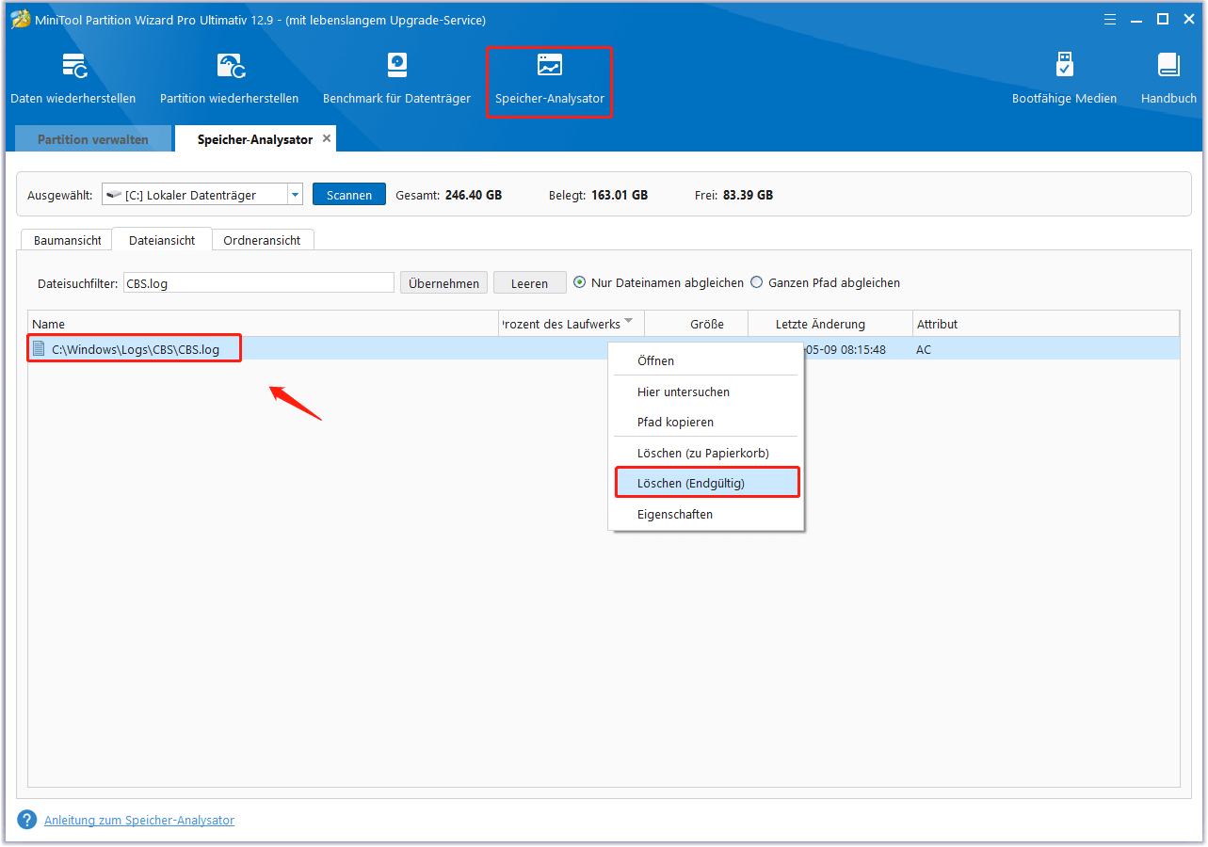Open the drive selection dropdown
Viewport: 1208px width, 847px height.
[296, 195]
